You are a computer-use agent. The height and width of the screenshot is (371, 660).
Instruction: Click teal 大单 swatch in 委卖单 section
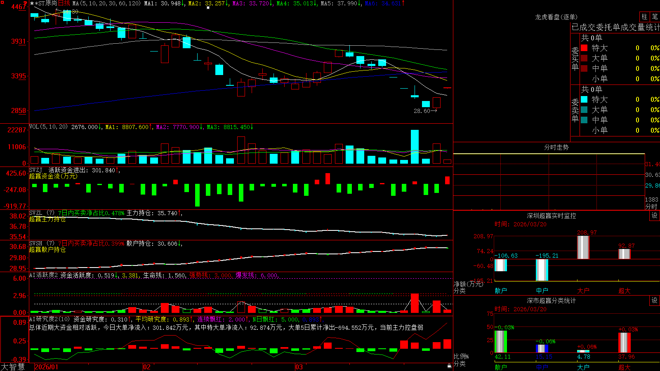(584, 110)
